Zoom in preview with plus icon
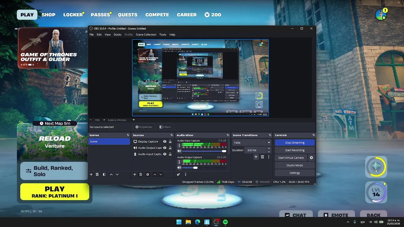The image size is (404, 227). coord(104,120)
